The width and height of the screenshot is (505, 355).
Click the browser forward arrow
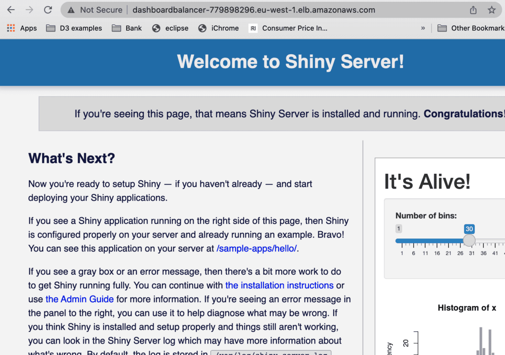pyautogui.click(x=29, y=10)
